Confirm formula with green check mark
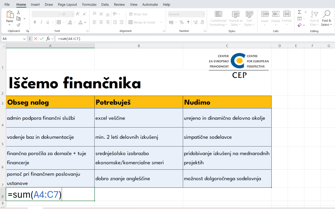The image size is (335, 209). click(x=42, y=39)
